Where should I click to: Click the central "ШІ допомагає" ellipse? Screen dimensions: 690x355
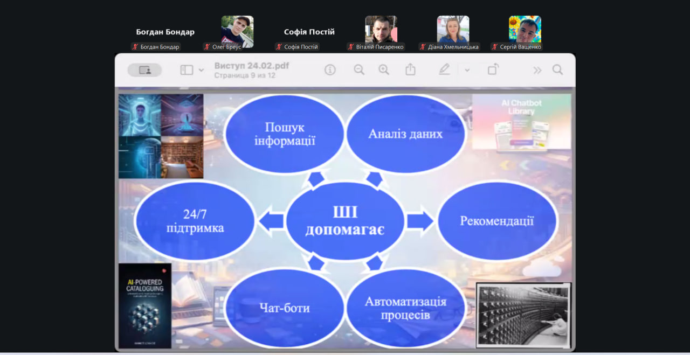click(345, 220)
